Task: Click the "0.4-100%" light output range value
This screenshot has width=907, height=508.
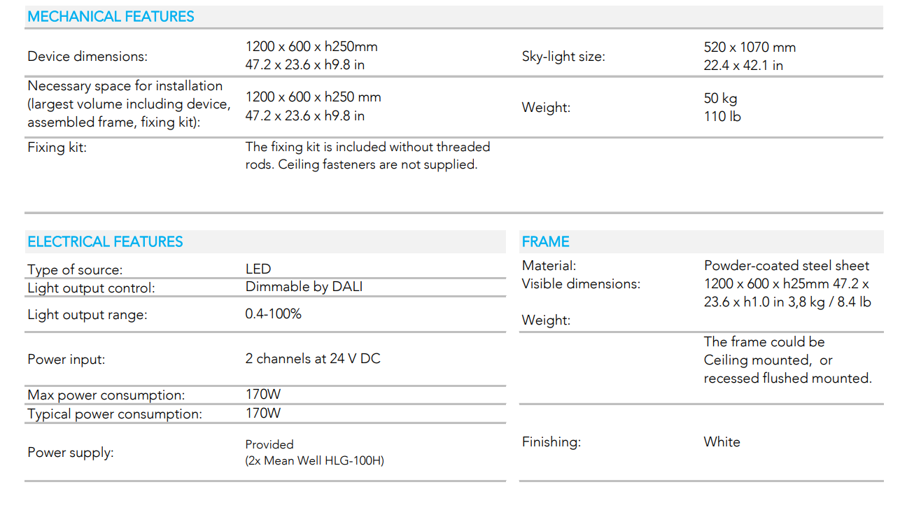Action: (x=273, y=314)
